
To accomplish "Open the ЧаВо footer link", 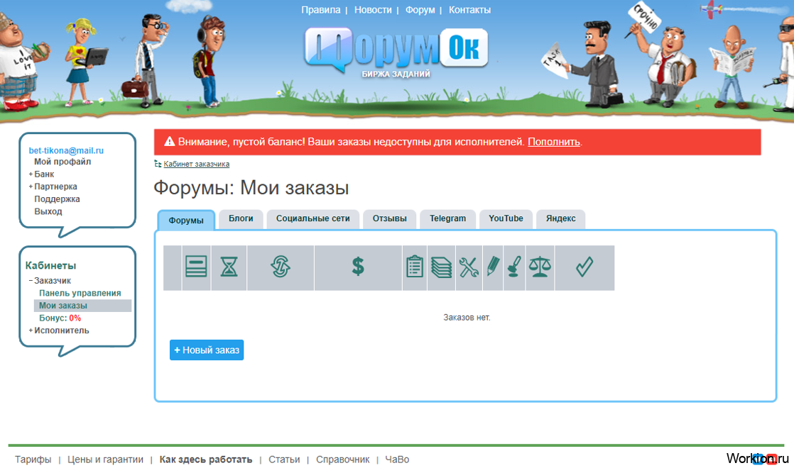I will [x=397, y=459].
